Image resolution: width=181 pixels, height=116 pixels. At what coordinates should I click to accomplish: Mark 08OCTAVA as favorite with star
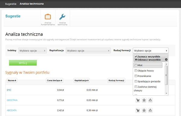pos(144,100)
